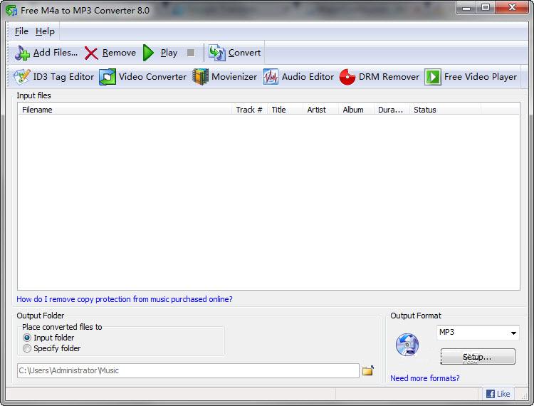Launch DRM Remover via the red disc icon
534x406 pixels.
pos(347,77)
